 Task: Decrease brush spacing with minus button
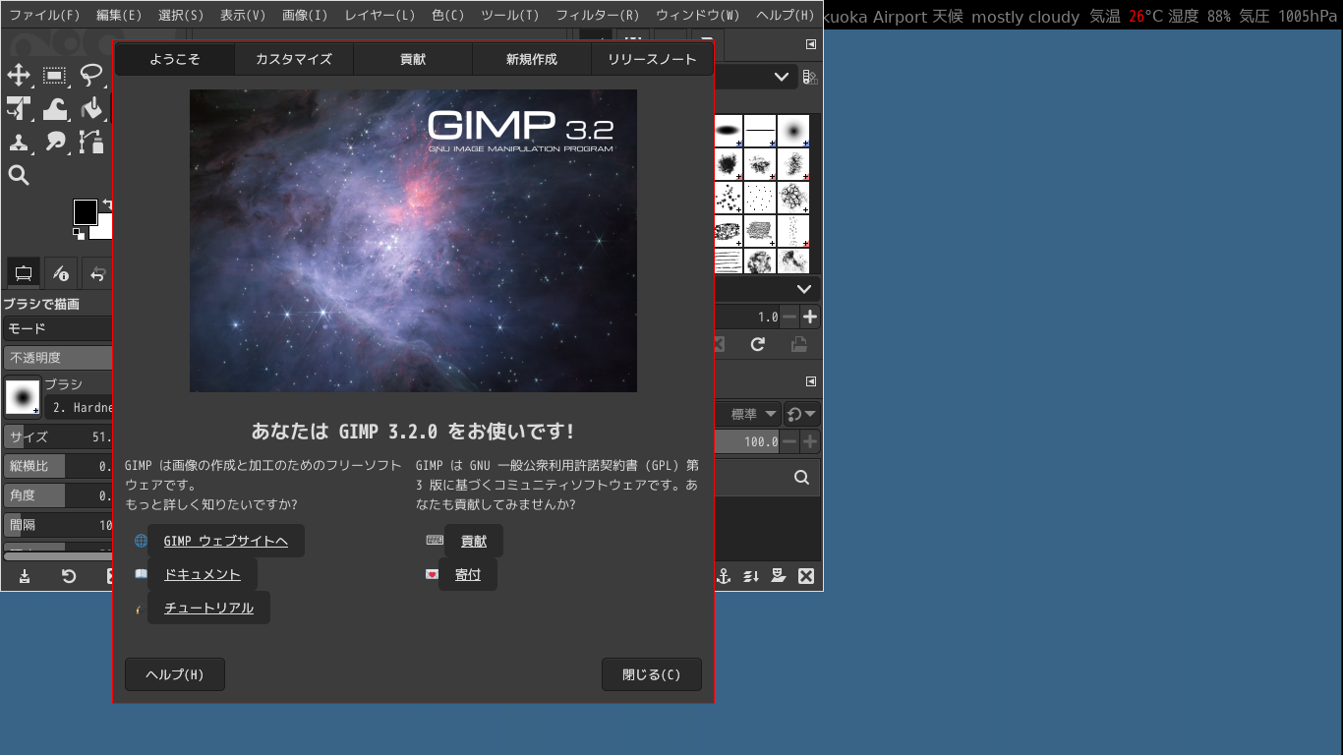point(790,317)
